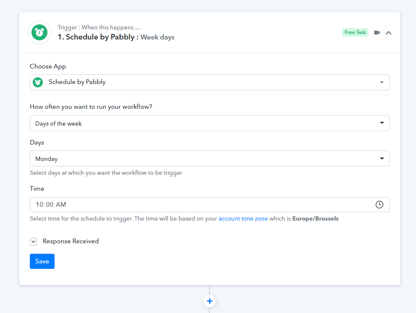Click the 10:00 AM time field

tap(209, 205)
